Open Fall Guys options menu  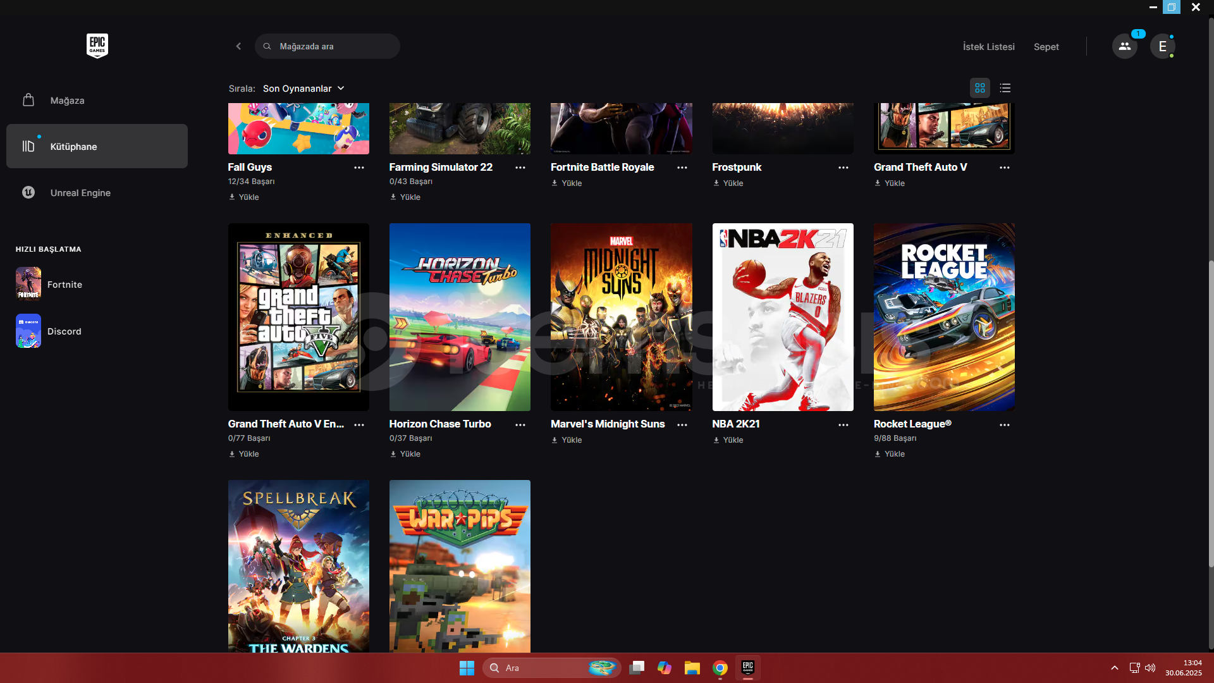coord(359,168)
